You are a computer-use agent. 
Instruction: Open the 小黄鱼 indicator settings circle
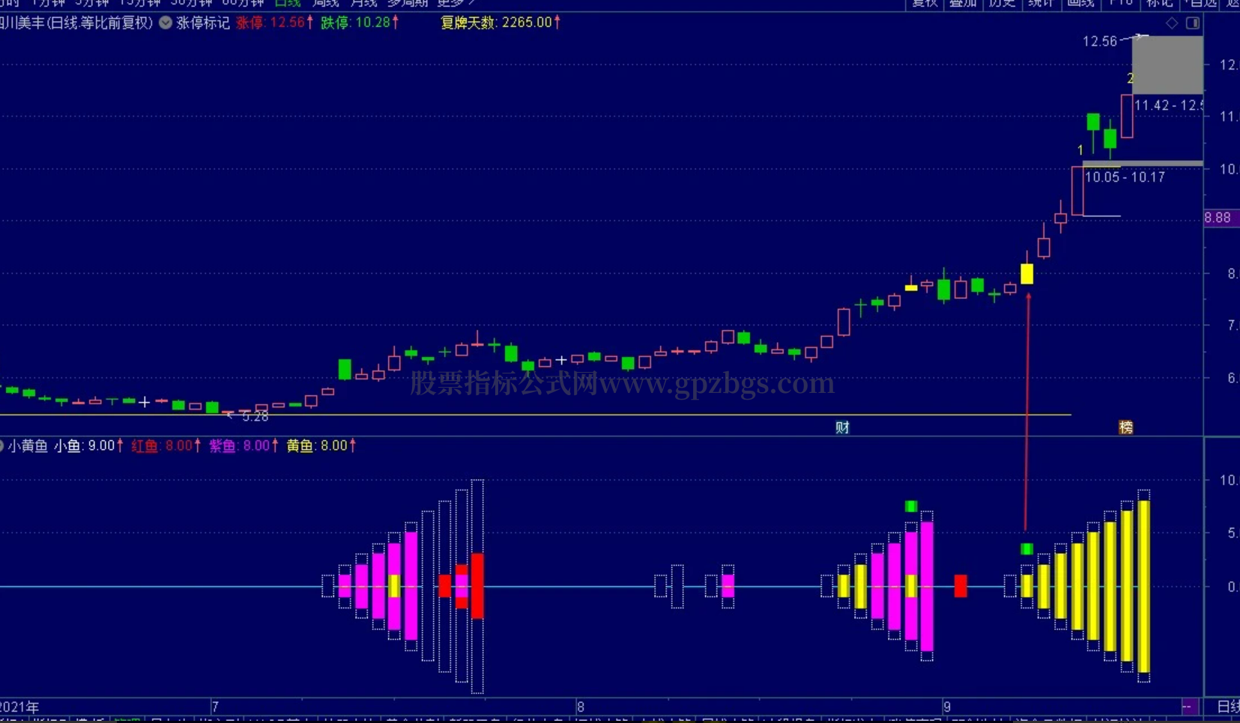(1, 446)
